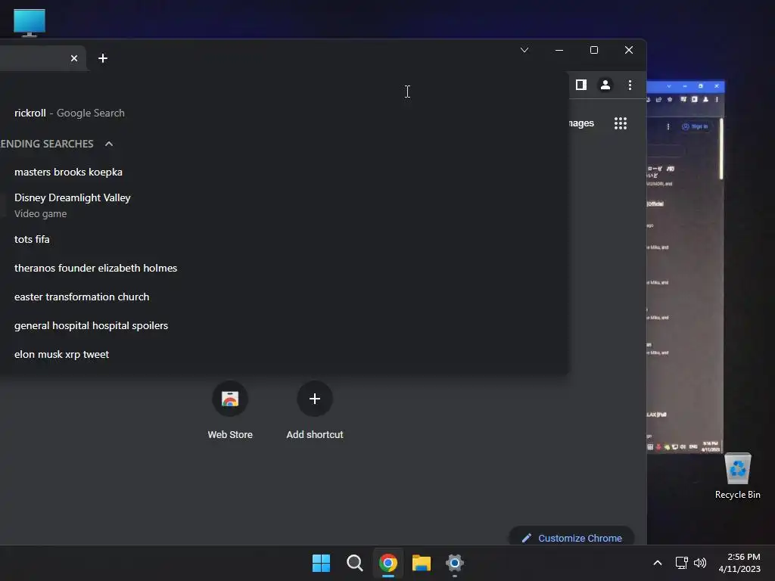Viewport: 775px width, 581px height.
Task: Open a new tab with the plus button
Action: [103, 58]
